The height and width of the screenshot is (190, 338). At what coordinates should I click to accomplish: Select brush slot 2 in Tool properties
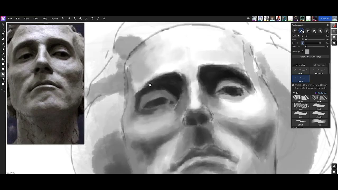point(301,31)
